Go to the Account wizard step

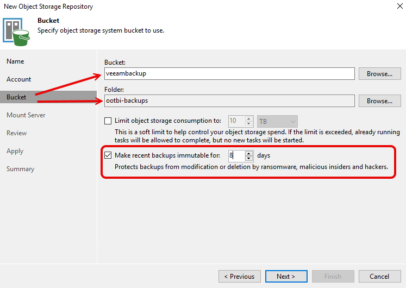(19, 79)
